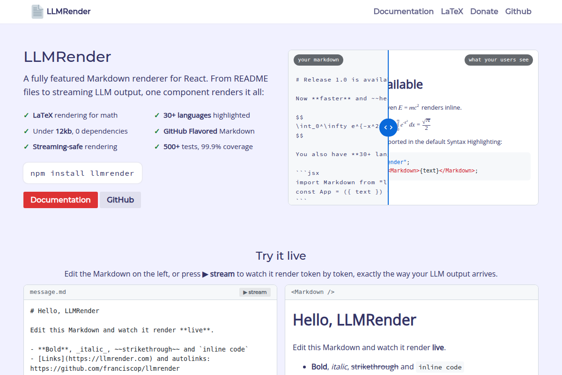Click the rendered strikethrough word
562x375 pixels.
[375, 367]
